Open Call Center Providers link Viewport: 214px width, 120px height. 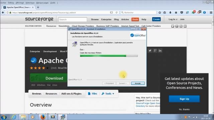point(151,26)
